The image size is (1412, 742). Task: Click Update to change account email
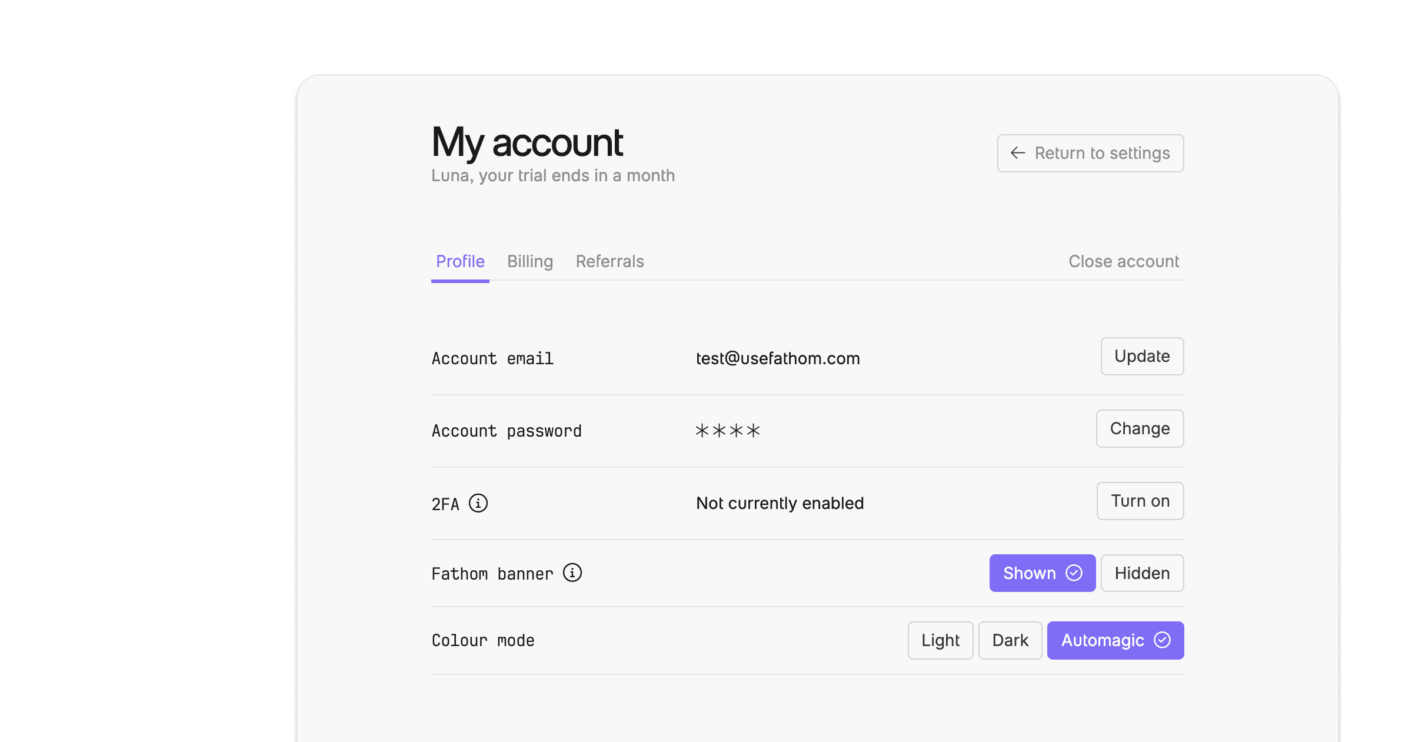pyautogui.click(x=1142, y=356)
